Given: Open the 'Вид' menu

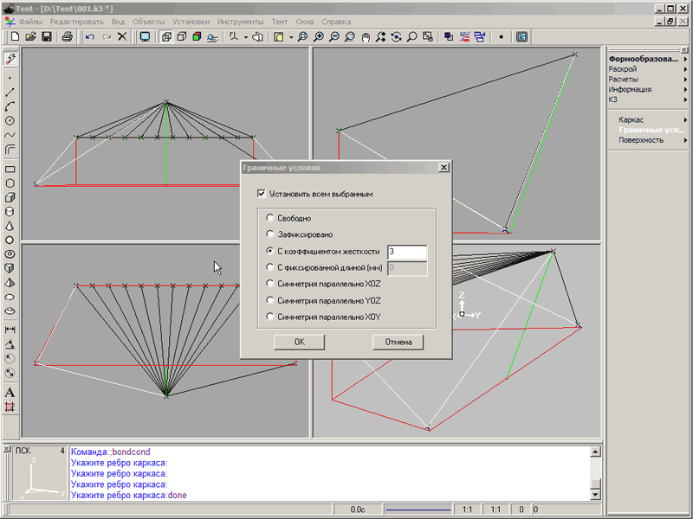Looking at the screenshot, I should [118, 22].
